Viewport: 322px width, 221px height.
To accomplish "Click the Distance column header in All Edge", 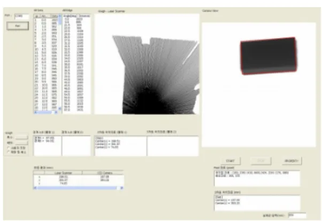I will (x=83, y=16).
